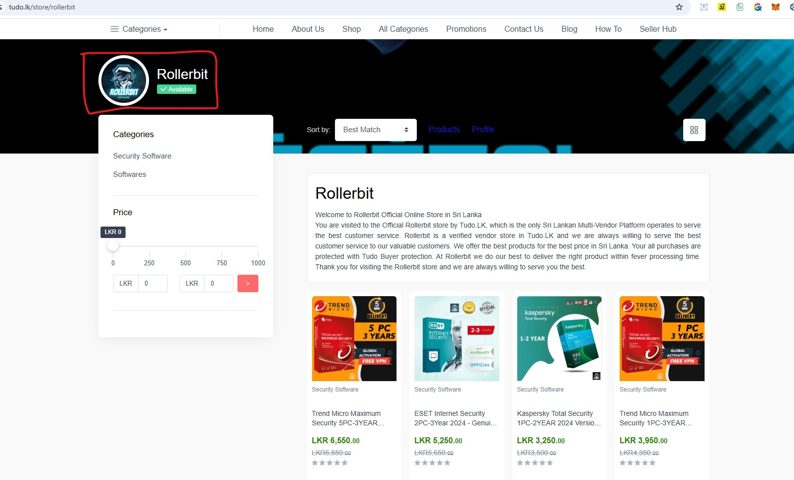Viewport: 794px width, 480px height.
Task: Open Kaspersky Total Security 1PC-2YEAR title link
Action: coord(559,418)
